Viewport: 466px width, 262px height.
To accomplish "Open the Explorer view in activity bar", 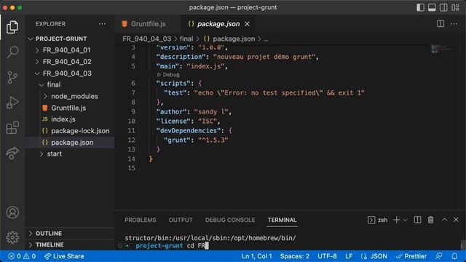I will (x=12, y=27).
